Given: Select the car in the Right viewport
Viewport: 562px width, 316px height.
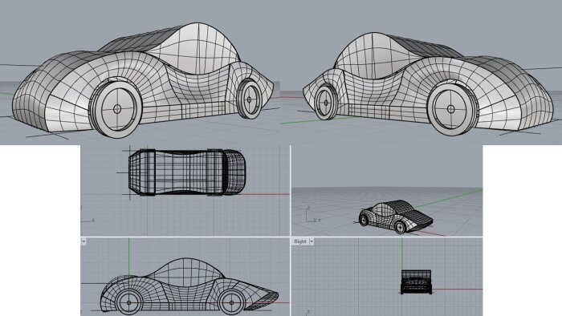Looking at the screenshot, I should [416, 282].
